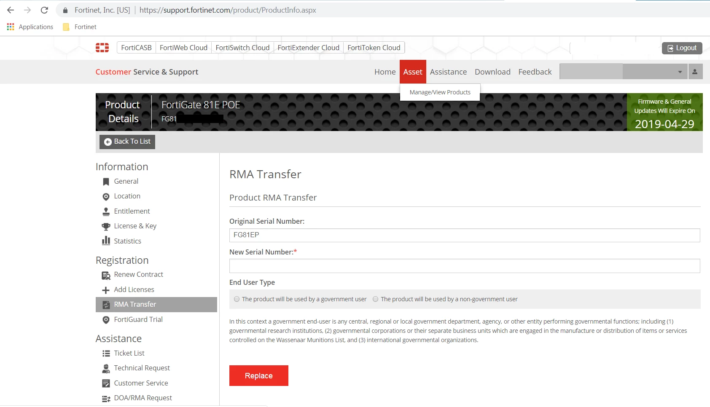This screenshot has height=407, width=710.
Task: Click the Renew Contract icon
Action: (106, 275)
